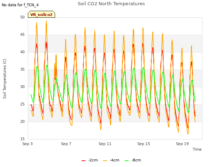Click the green -8cm legend swatch
The image size is (223, 167).
126,161
